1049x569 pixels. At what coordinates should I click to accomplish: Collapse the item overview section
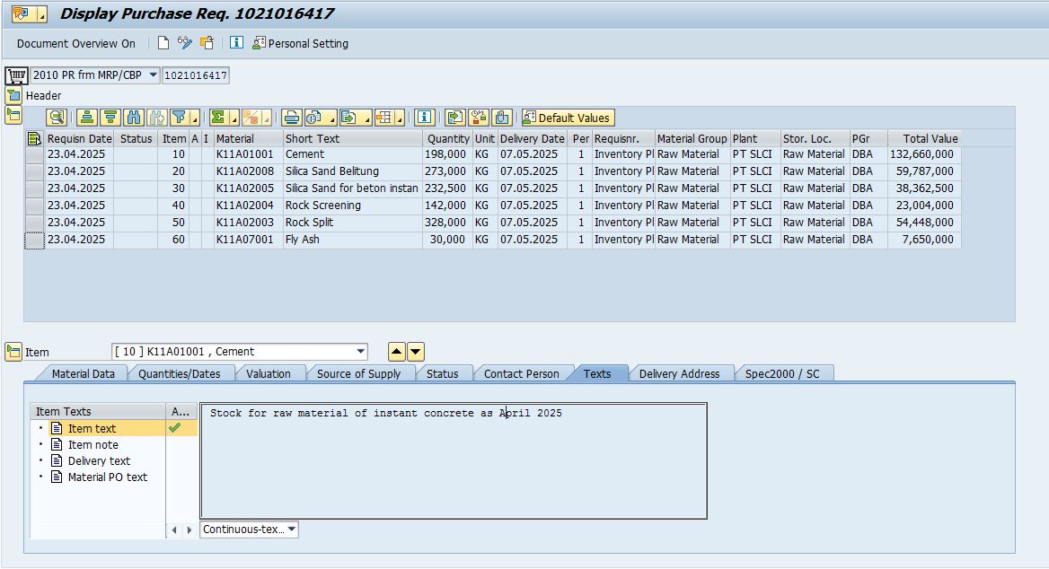[13, 115]
